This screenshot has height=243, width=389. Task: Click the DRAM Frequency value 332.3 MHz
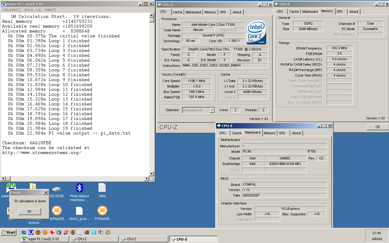tap(340, 48)
